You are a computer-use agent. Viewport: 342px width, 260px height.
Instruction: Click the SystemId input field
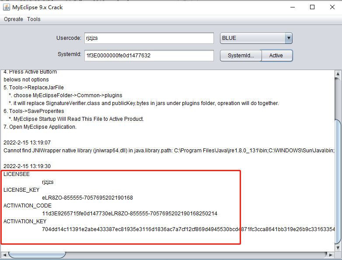click(149, 56)
